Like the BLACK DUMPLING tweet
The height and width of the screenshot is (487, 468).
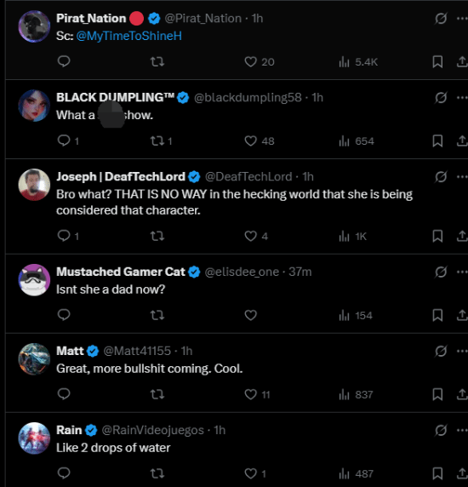pos(250,140)
